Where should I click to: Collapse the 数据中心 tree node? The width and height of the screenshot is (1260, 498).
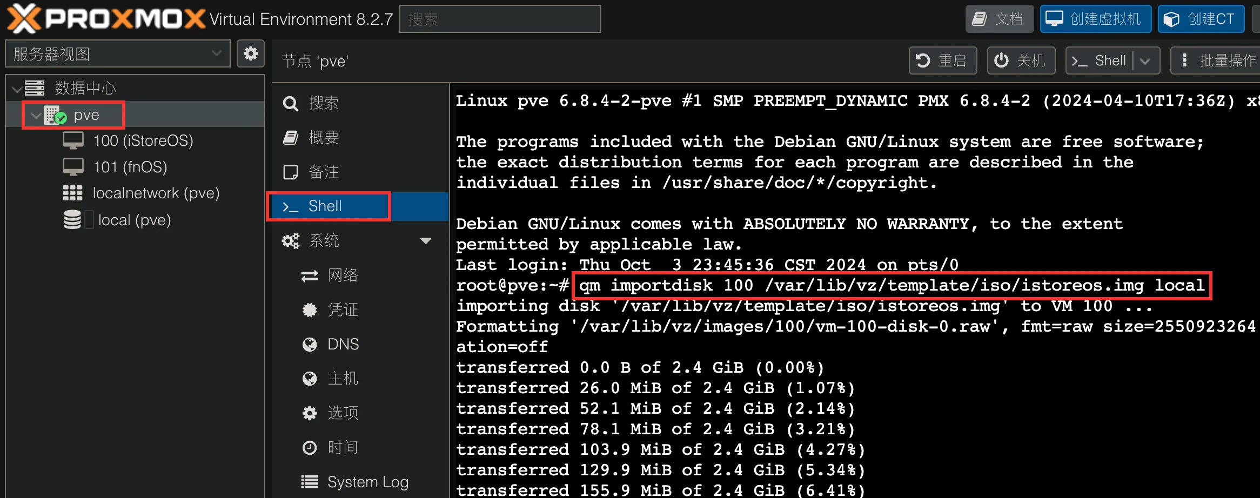pyautogui.click(x=17, y=88)
